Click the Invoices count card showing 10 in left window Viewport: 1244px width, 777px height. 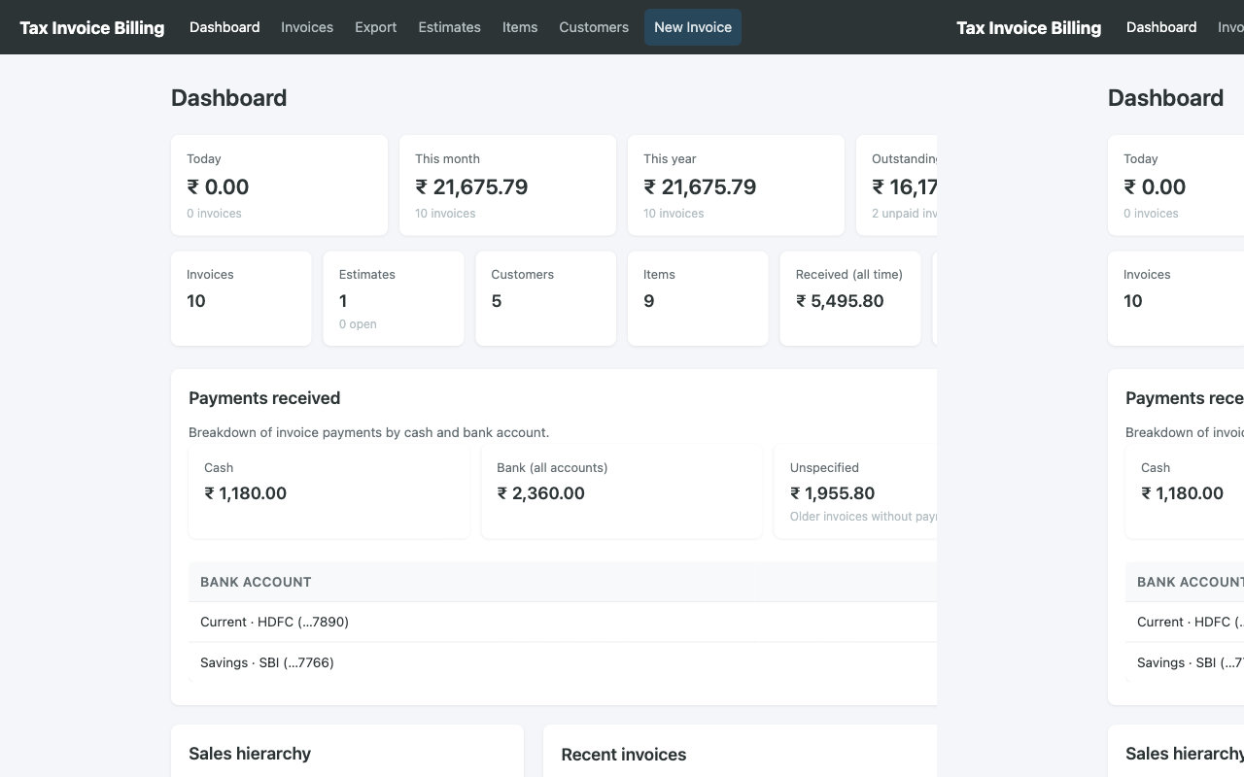pos(241,298)
